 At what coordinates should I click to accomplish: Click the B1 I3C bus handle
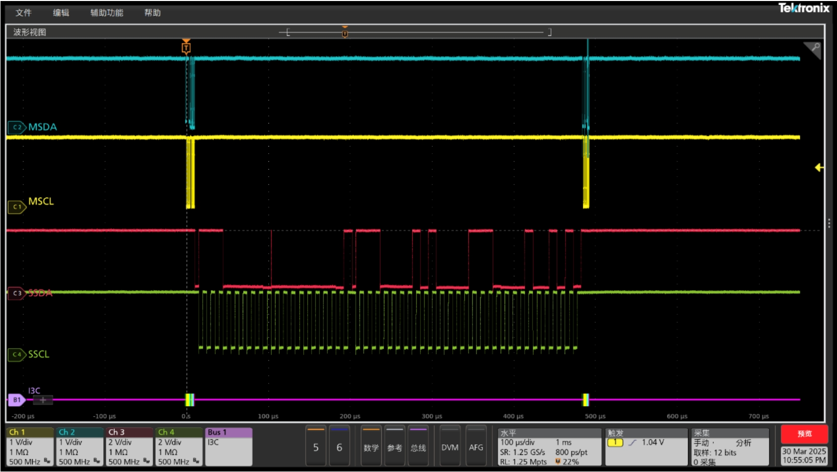pos(17,400)
